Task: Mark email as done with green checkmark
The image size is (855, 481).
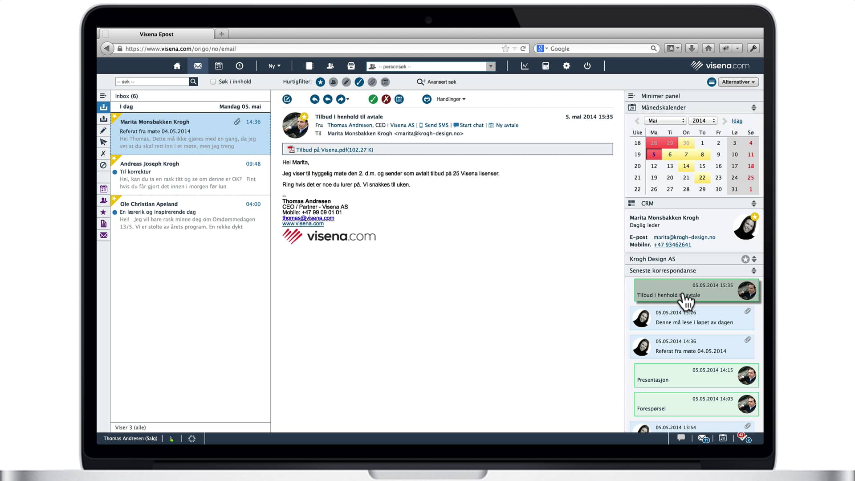Action: [x=373, y=99]
